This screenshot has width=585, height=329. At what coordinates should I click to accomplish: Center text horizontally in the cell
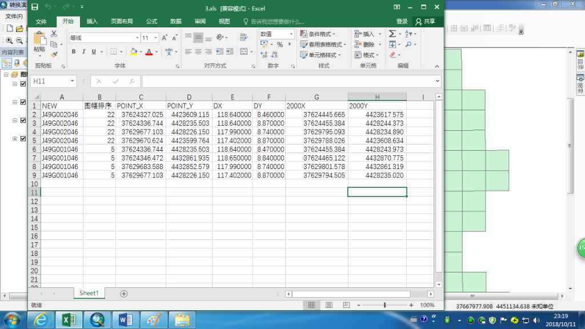198,51
